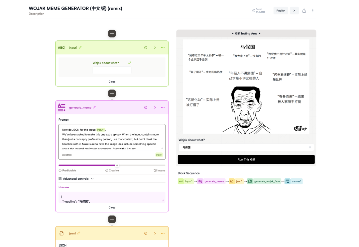The width and height of the screenshot is (359, 247).
Task: Rename the generate_meme block via pencil
Action: (94, 107)
